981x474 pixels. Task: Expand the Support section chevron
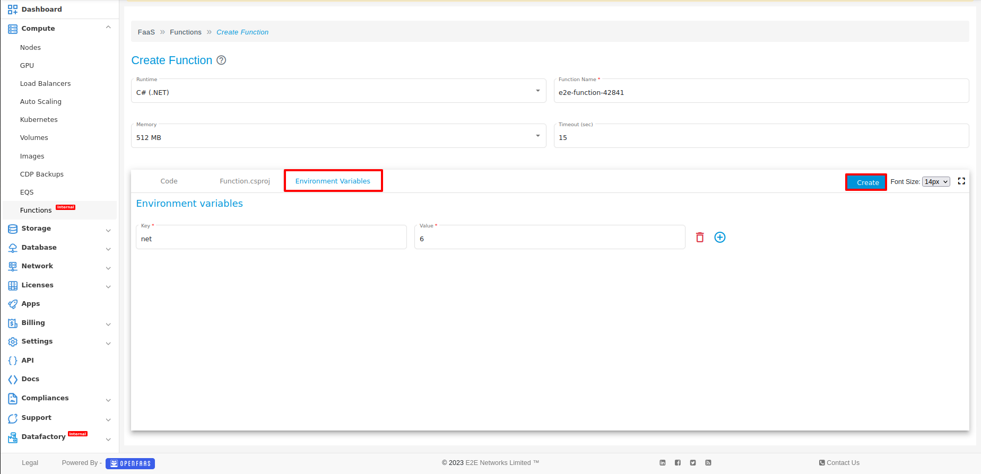pyautogui.click(x=108, y=419)
